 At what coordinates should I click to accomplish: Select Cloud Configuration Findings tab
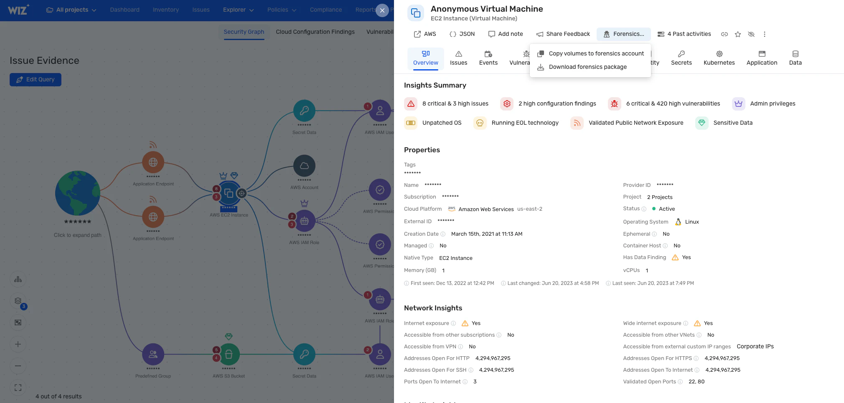[x=315, y=32]
